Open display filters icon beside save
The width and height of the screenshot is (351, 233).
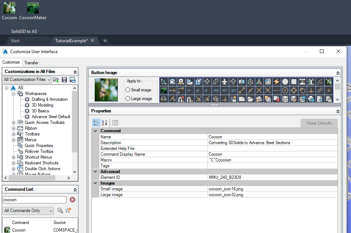click(x=73, y=80)
